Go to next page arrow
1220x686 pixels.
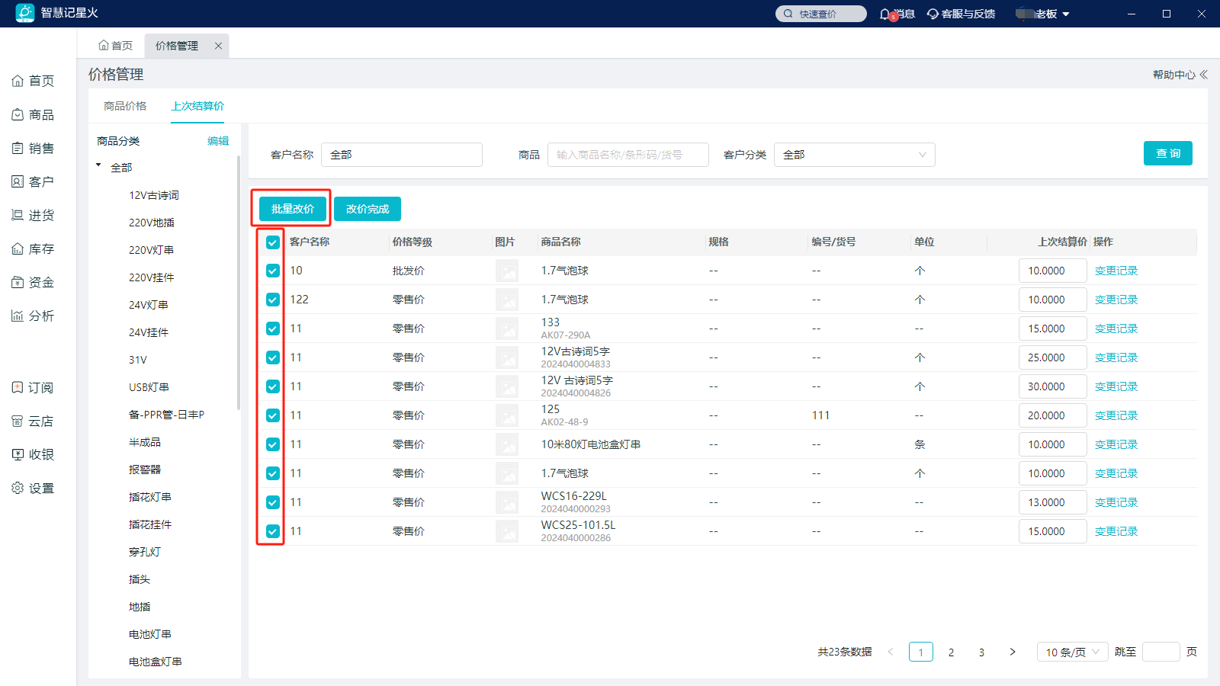(x=1013, y=652)
